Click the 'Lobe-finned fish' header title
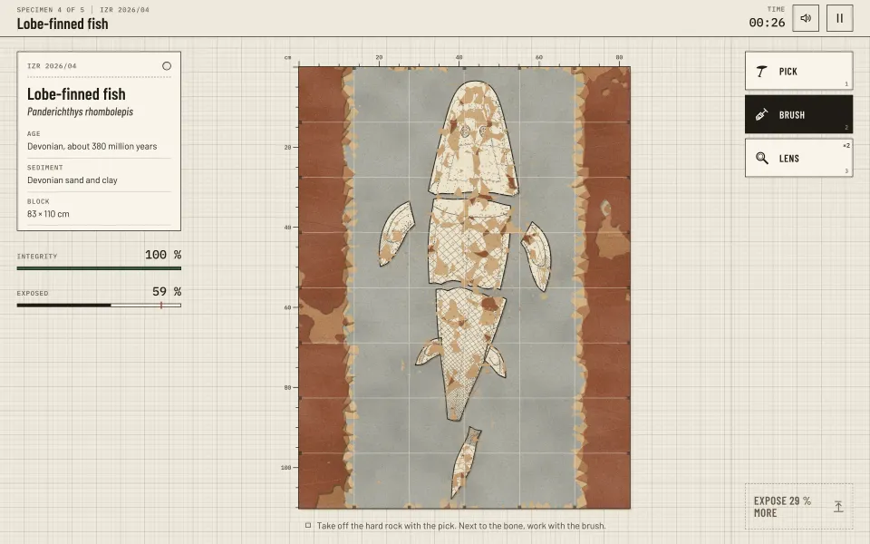 [x=63, y=24]
